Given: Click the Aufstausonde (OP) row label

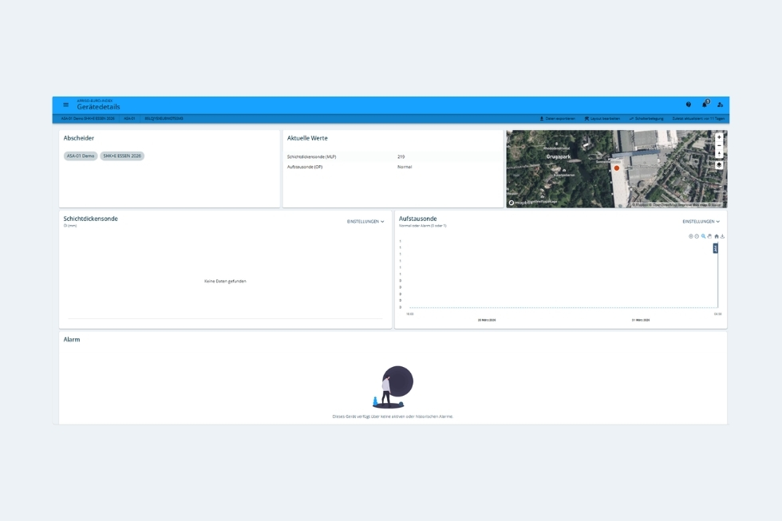Looking at the screenshot, I should 305,167.
